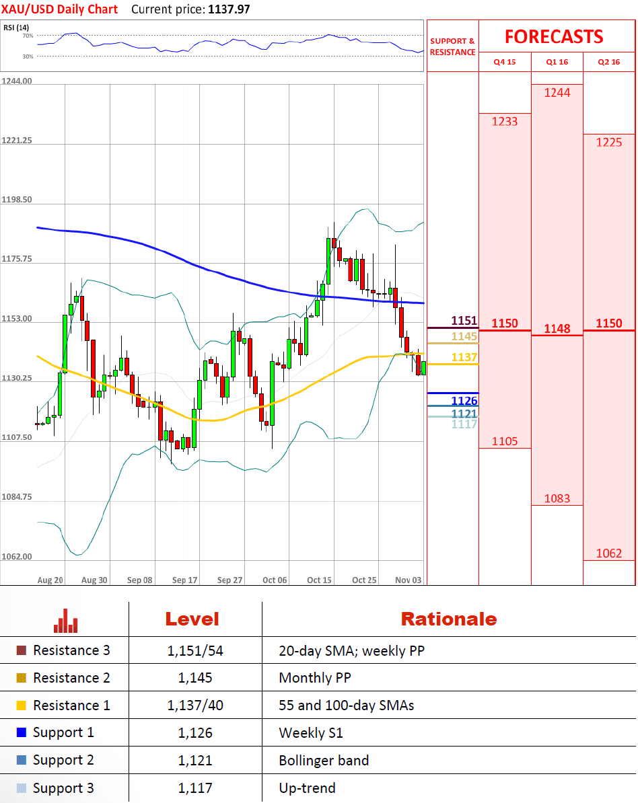
Task: Click the Resistance 2 gold color swatch
Action: pos(21,678)
